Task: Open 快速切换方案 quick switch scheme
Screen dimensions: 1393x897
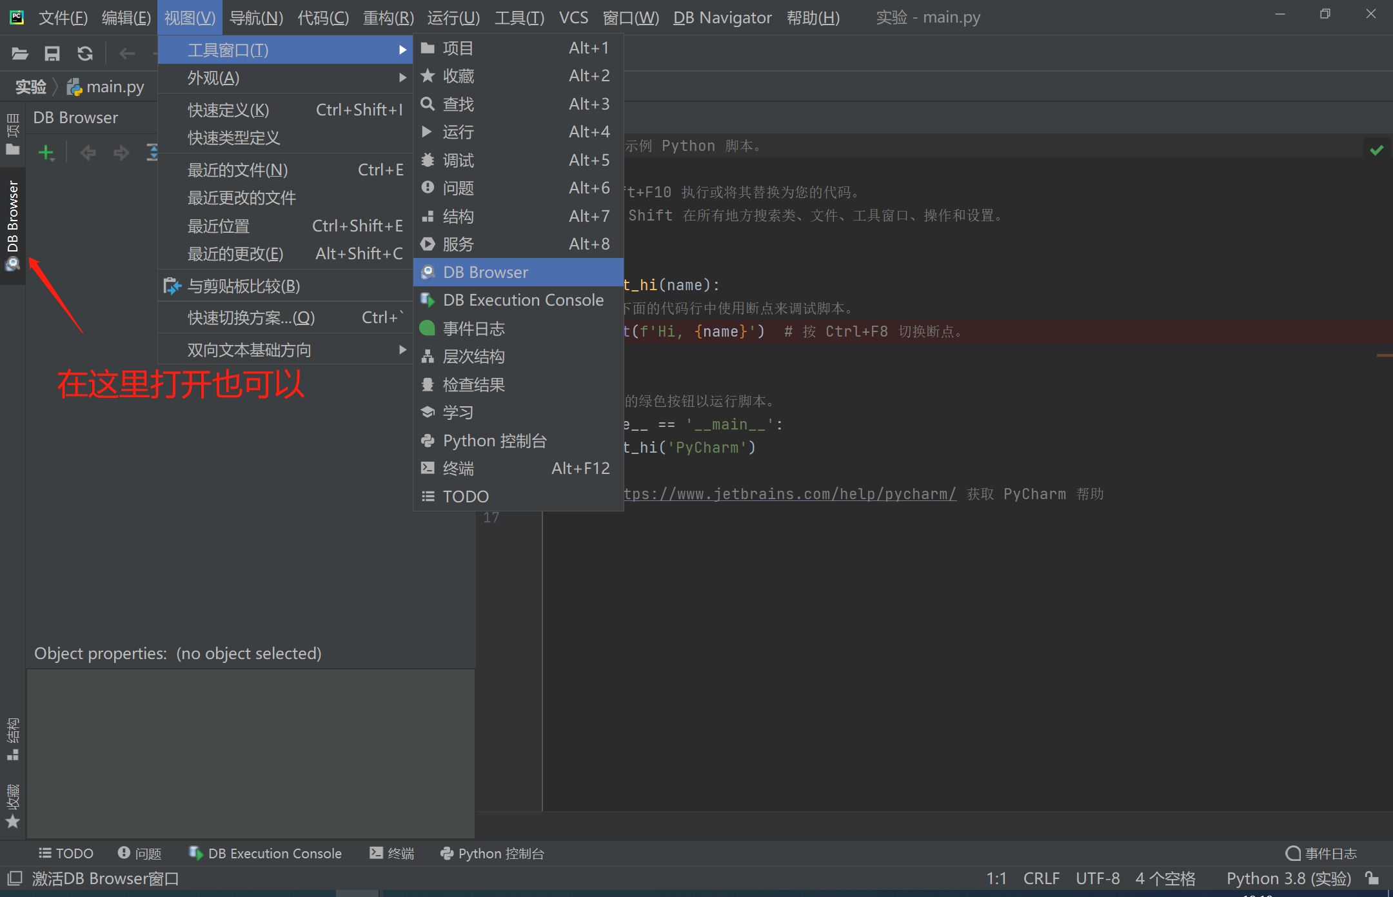Action: click(x=285, y=317)
